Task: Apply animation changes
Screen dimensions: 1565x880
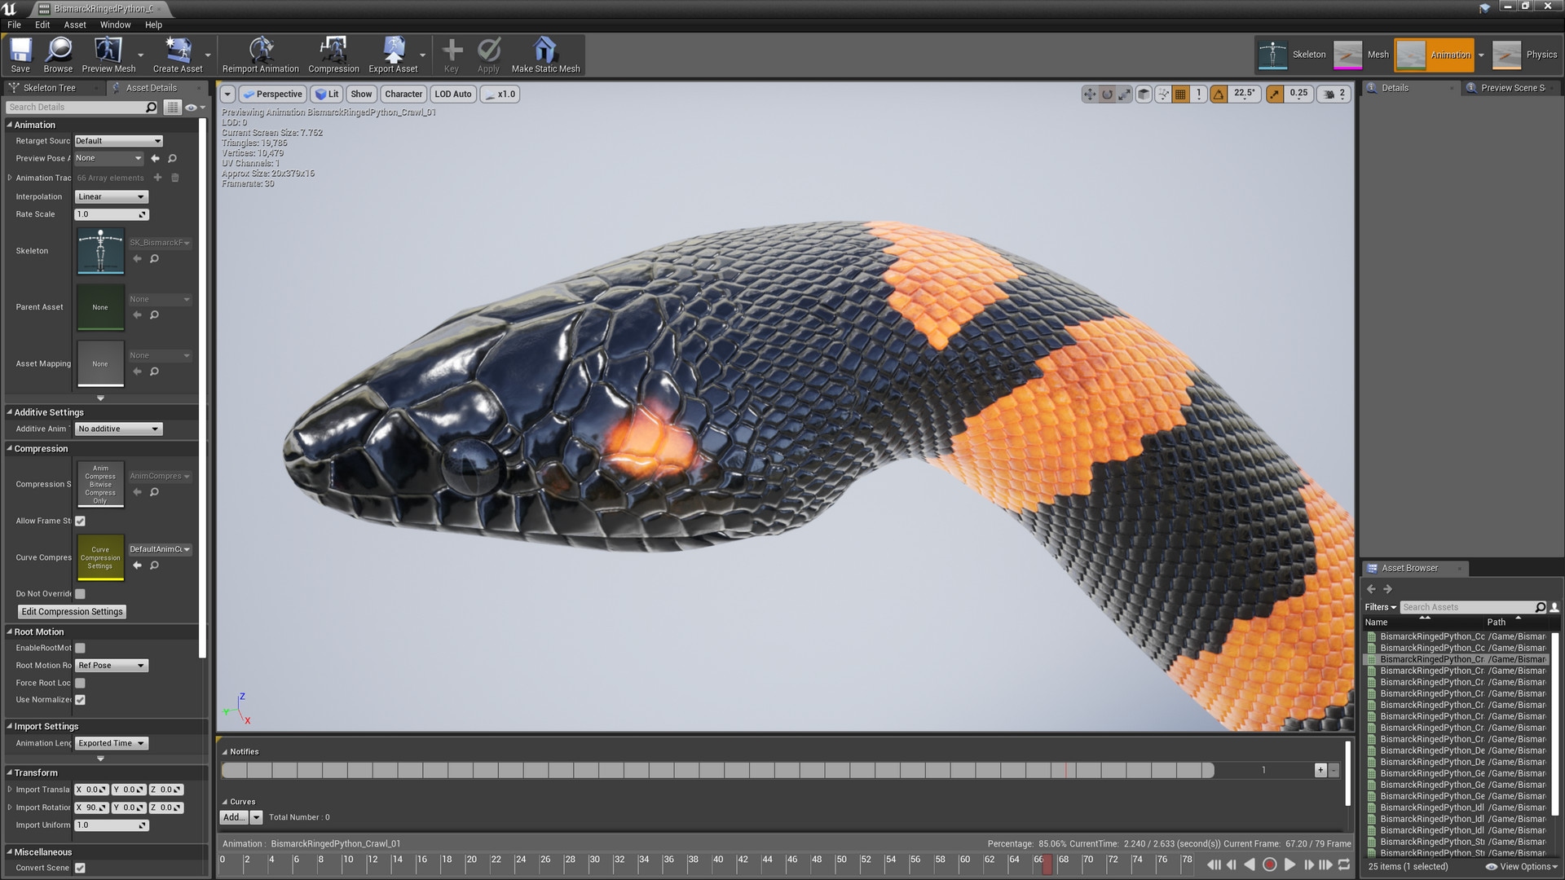Action: 487,55
